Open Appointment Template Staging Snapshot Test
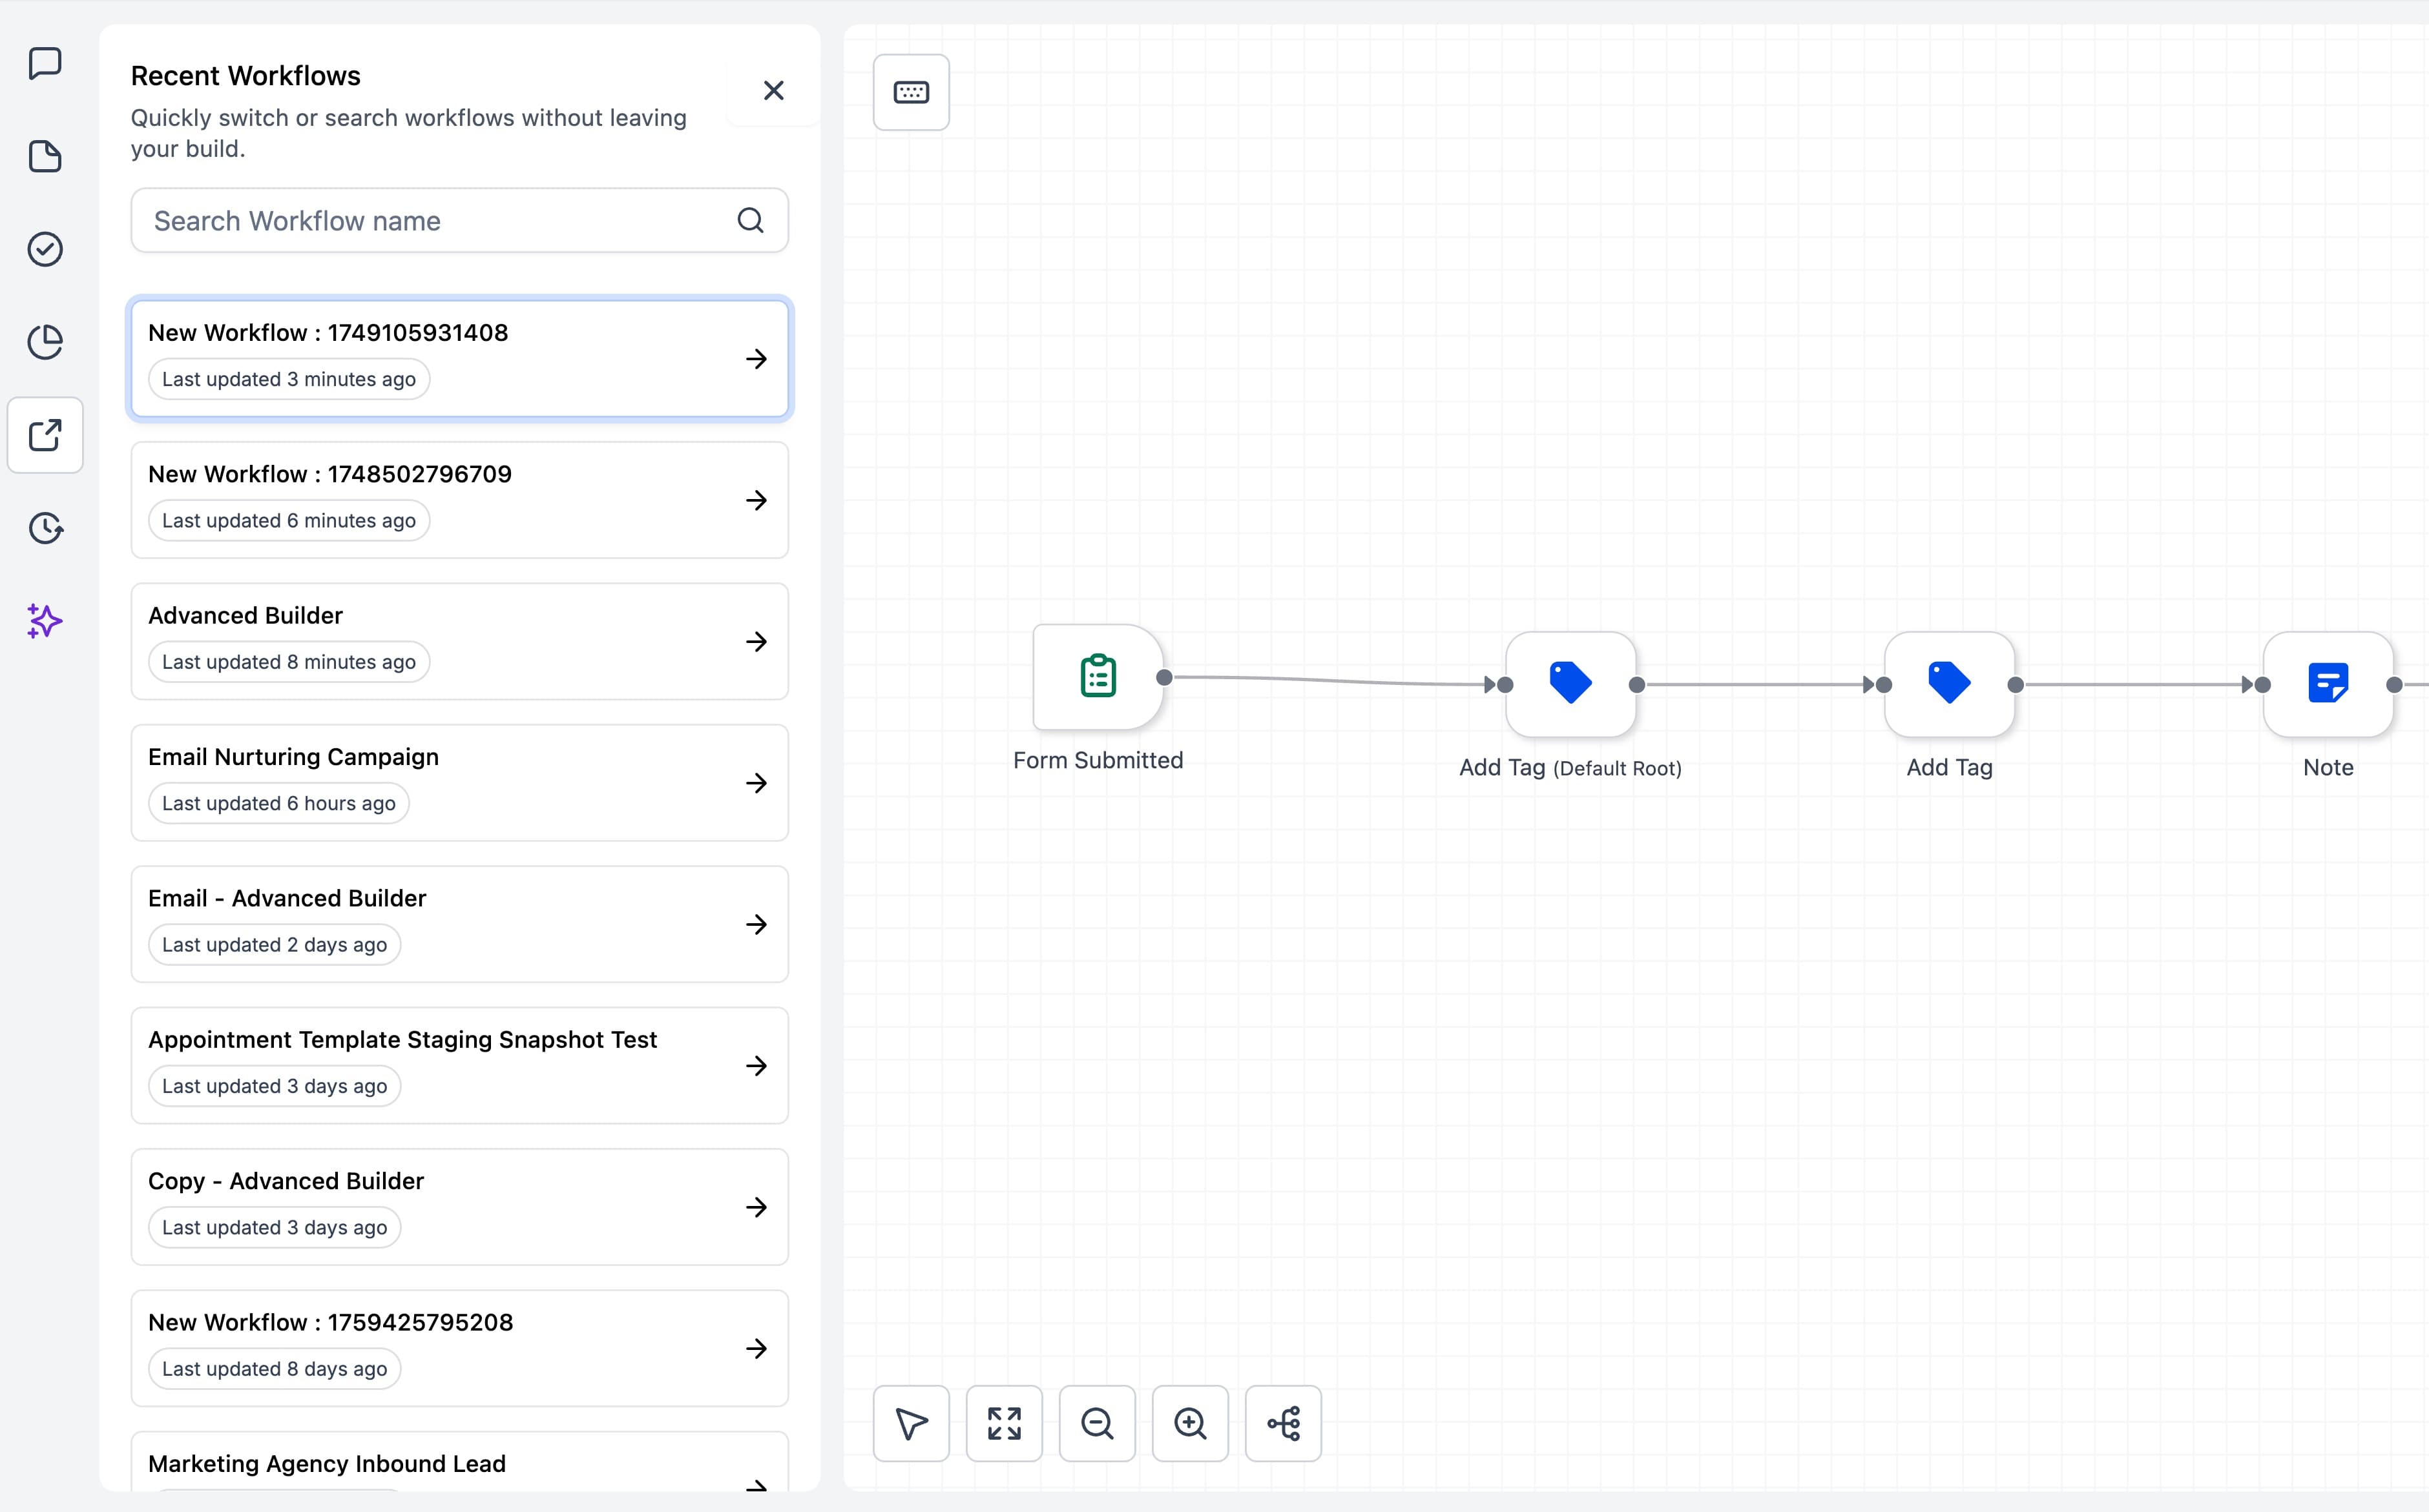This screenshot has height=1512, width=2429. click(459, 1065)
